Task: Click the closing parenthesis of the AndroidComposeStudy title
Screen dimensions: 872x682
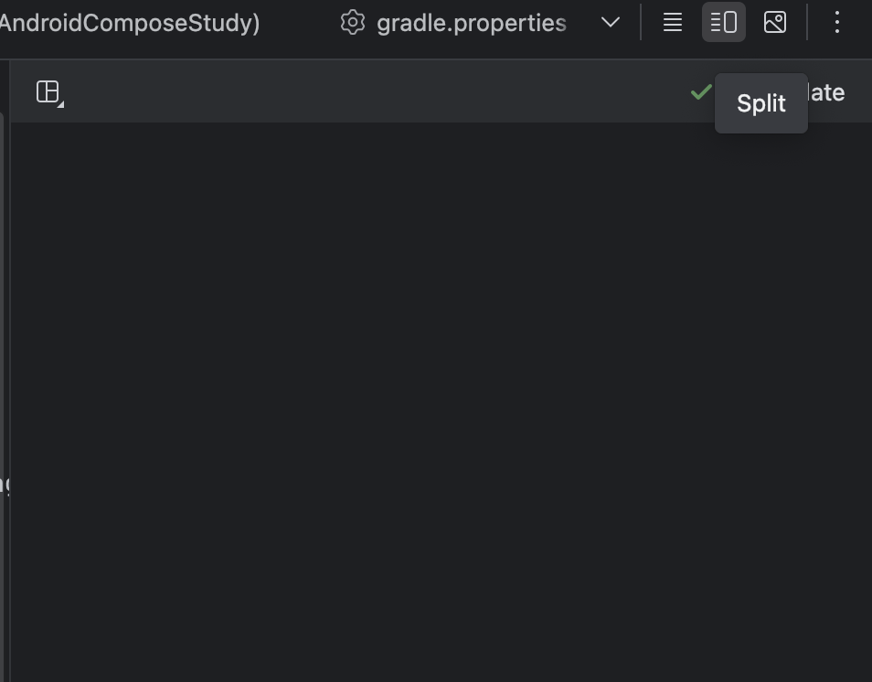Action: (x=256, y=24)
